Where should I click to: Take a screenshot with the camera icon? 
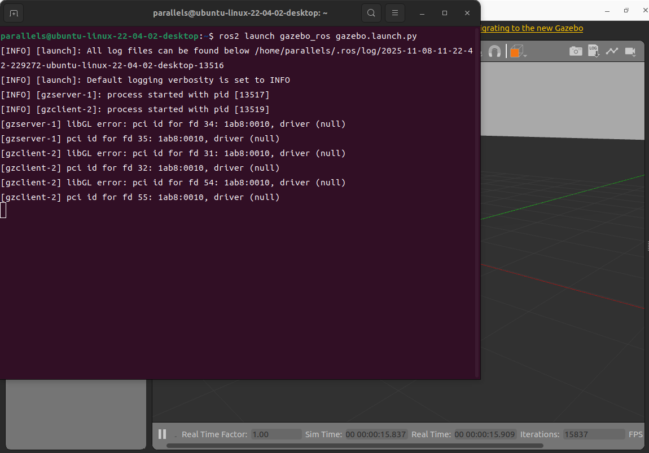(x=575, y=51)
